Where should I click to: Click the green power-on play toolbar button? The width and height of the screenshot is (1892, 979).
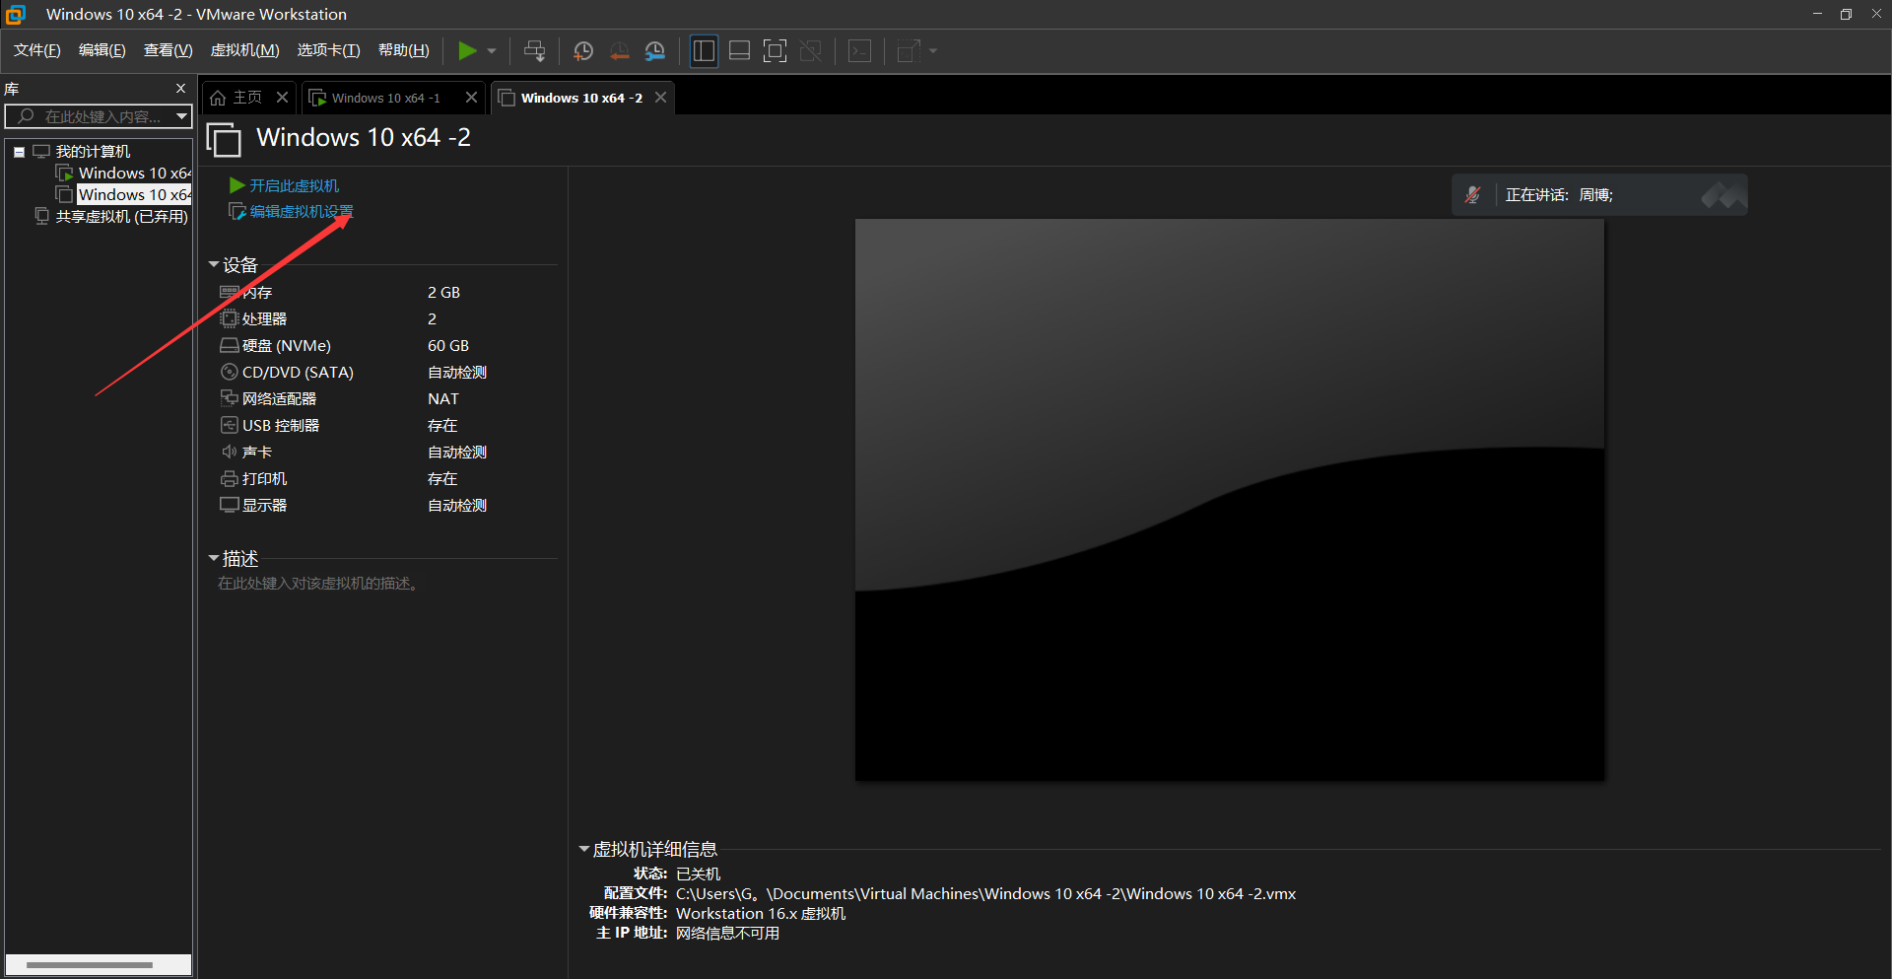[467, 51]
